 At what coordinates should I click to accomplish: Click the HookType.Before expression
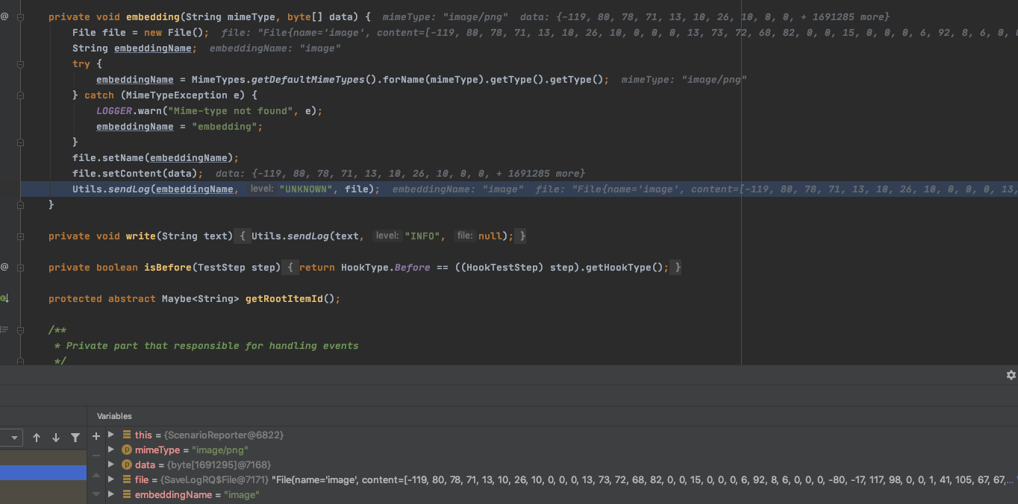385,267
